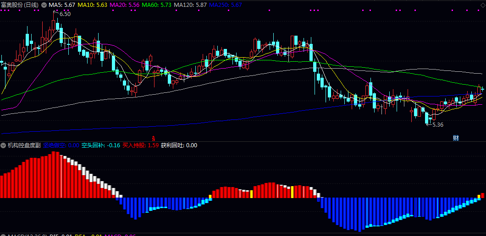Select the MA10: 5.63 indicator label
The width and height of the screenshot is (486, 236).
coord(92,5)
